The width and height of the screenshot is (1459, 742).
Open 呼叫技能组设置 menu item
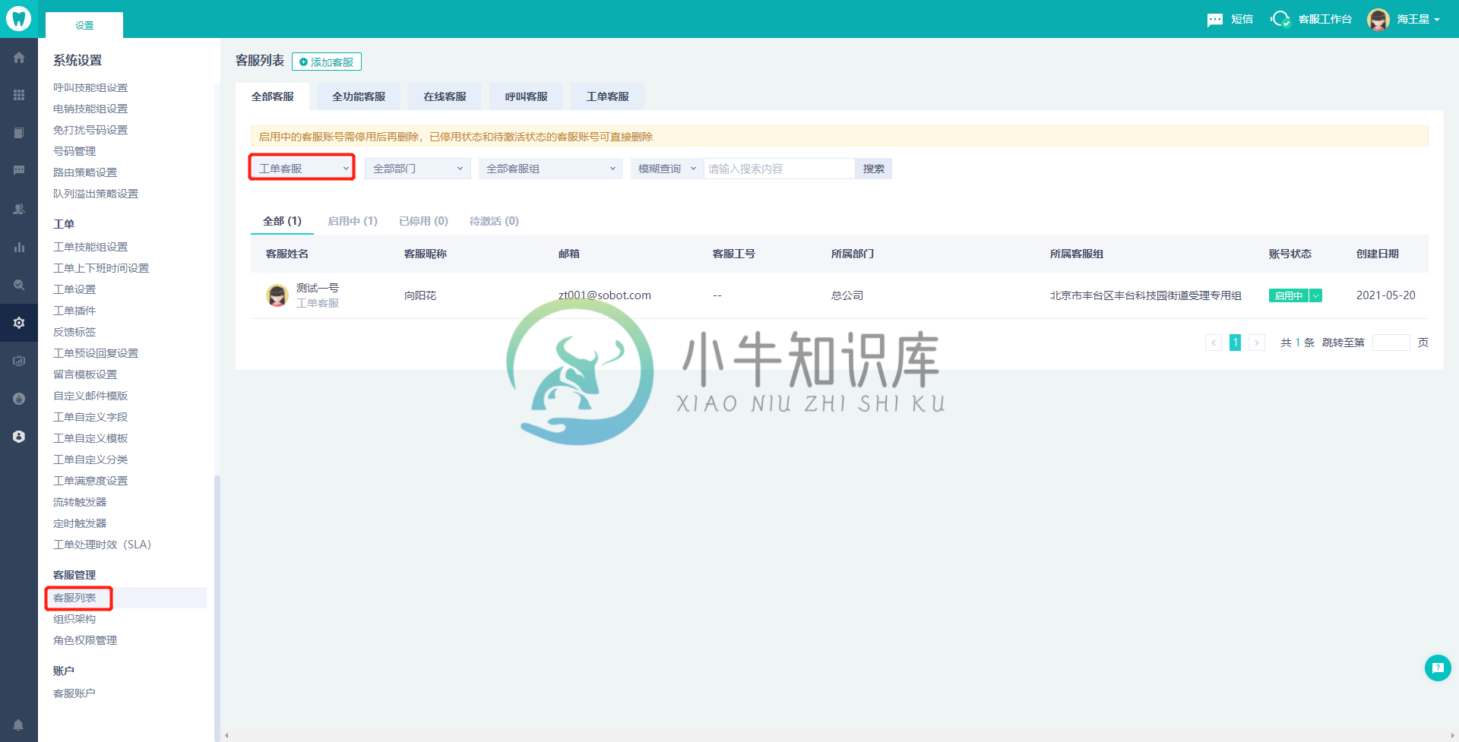click(x=90, y=87)
